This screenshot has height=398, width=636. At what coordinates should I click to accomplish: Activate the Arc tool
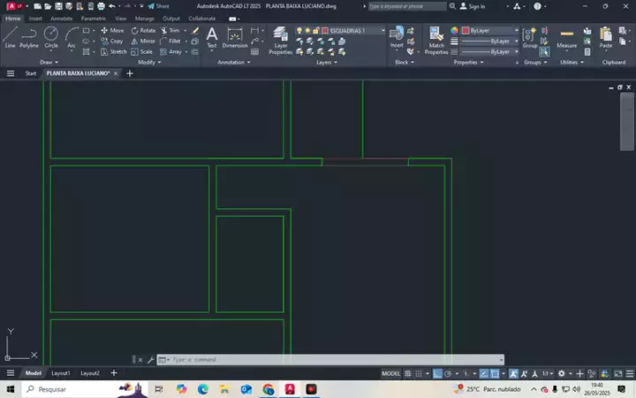[x=72, y=36]
